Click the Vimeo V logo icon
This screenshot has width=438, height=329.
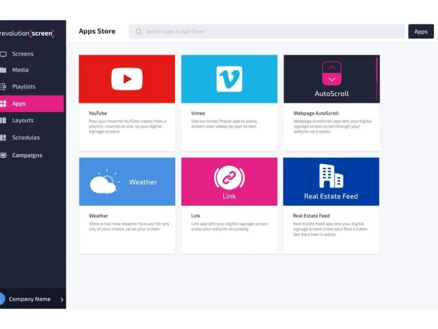229,79
